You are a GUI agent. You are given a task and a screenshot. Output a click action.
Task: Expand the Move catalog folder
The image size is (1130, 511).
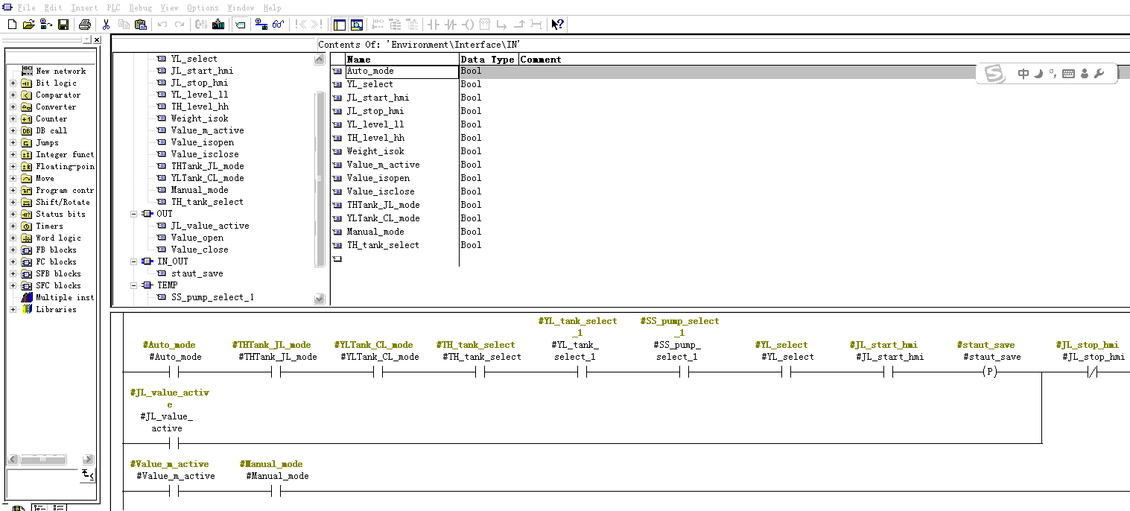click(13, 178)
